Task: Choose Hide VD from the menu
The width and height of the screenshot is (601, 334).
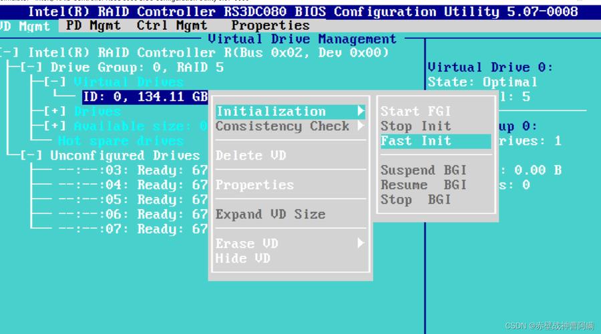Action: click(x=242, y=258)
